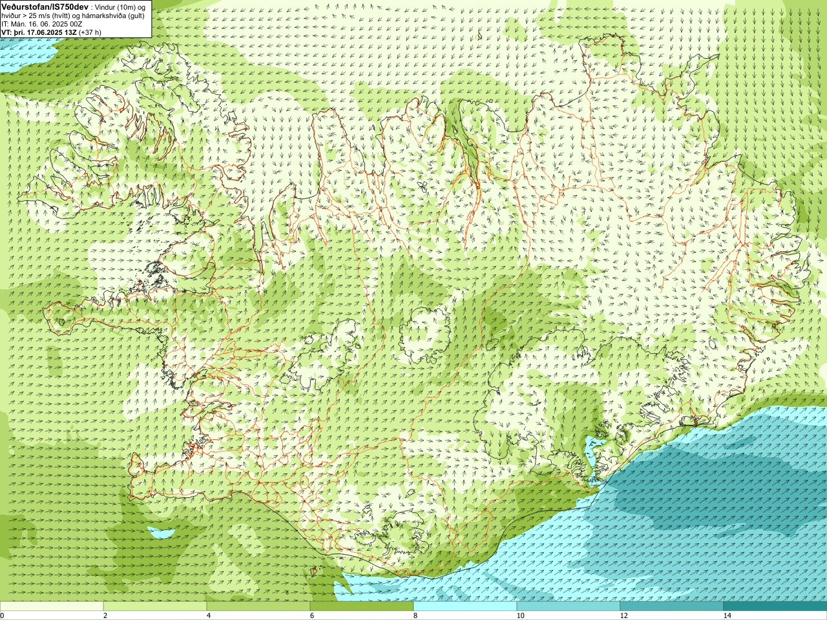Click the "0" legend scale label
827x620 pixels.
tap(2, 615)
